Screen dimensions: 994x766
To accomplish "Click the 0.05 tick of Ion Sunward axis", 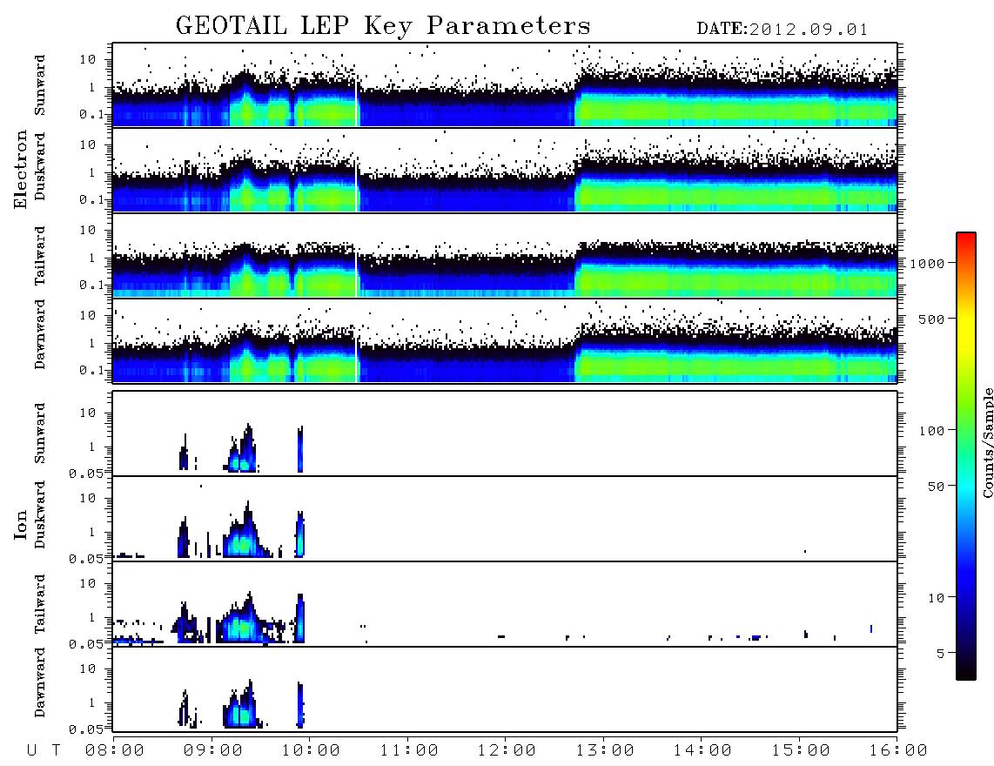I will pos(87,474).
